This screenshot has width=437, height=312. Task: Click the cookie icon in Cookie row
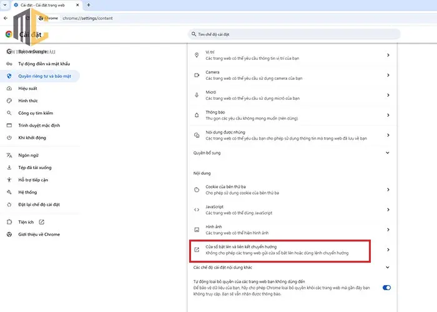pos(197,190)
